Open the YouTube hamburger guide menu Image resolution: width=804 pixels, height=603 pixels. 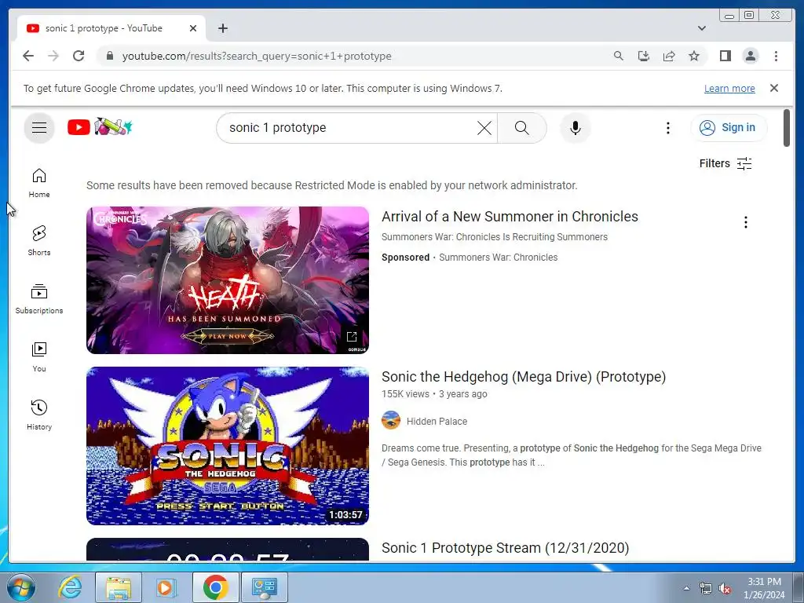click(x=39, y=128)
